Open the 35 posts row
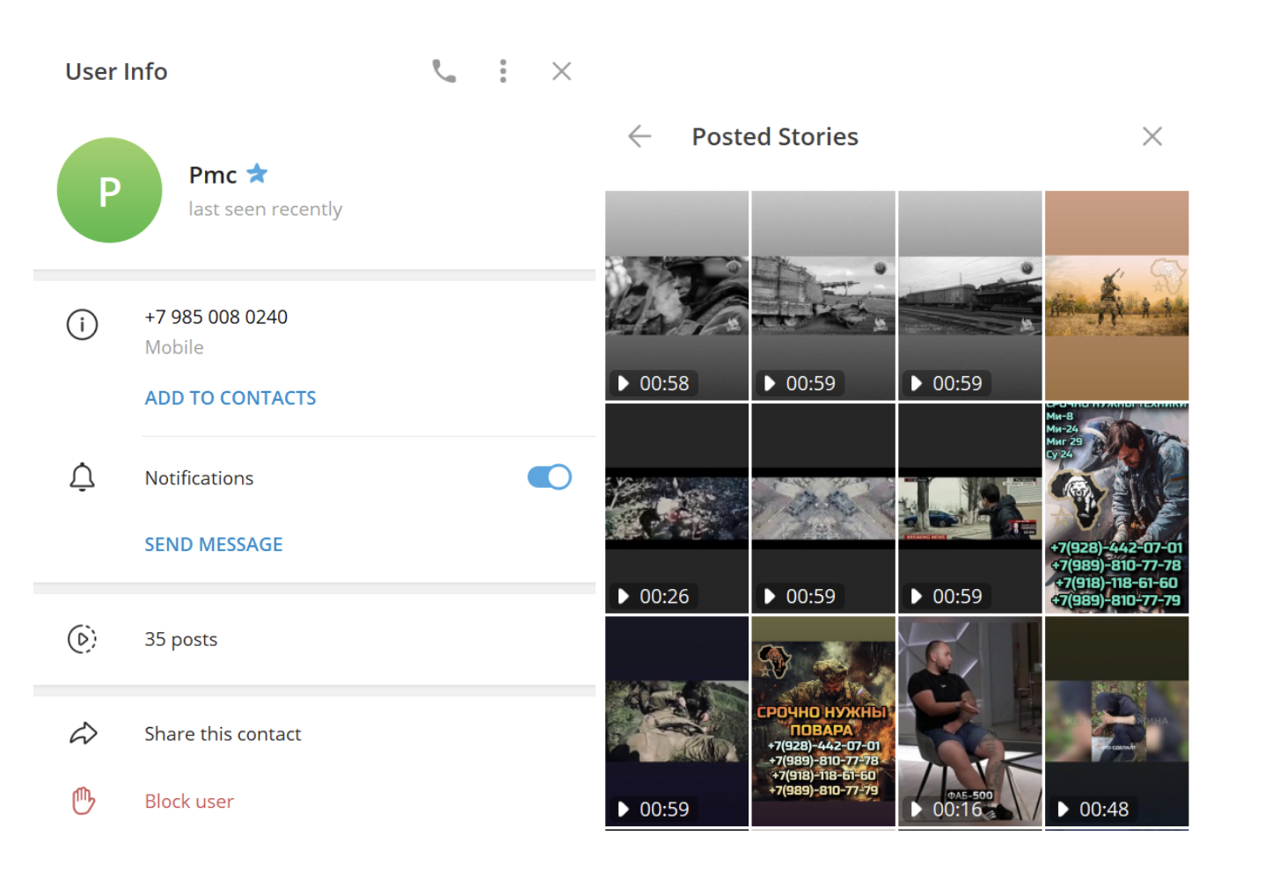Image resolution: width=1272 pixels, height=879 pixels. 314,639
